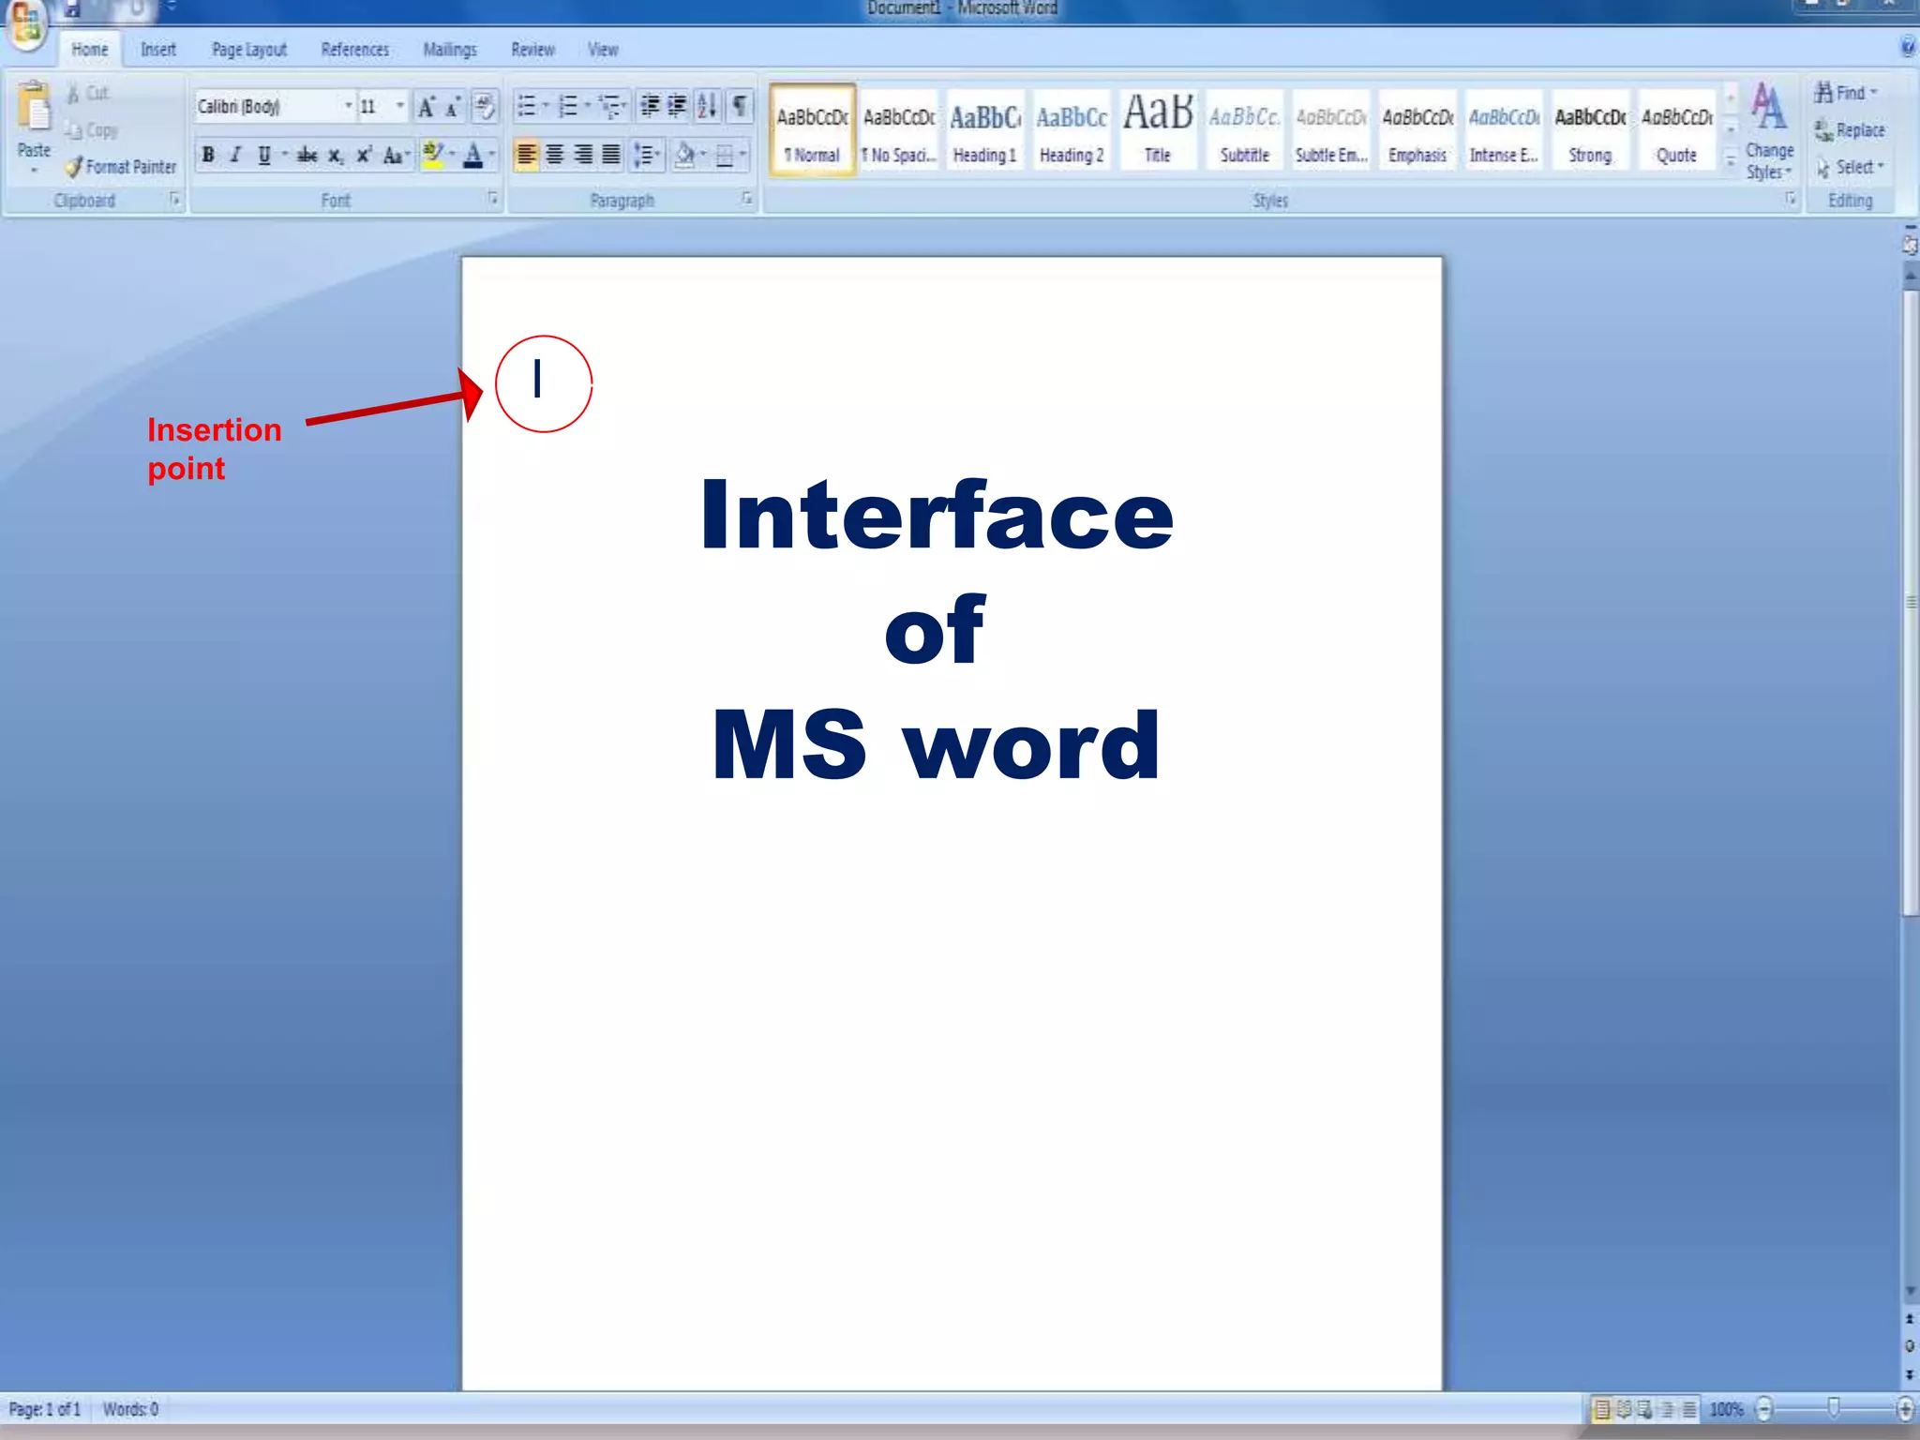Toggle numbered list formatting
Viewport: 1920px width, 1440px height.
pos(568,106)
